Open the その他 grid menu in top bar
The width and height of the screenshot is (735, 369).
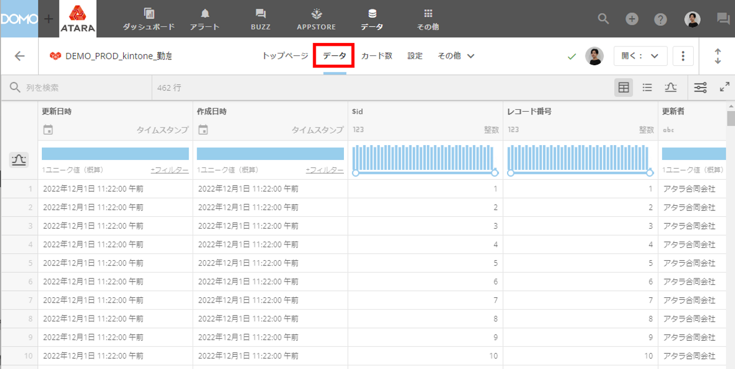pos(428,19)
